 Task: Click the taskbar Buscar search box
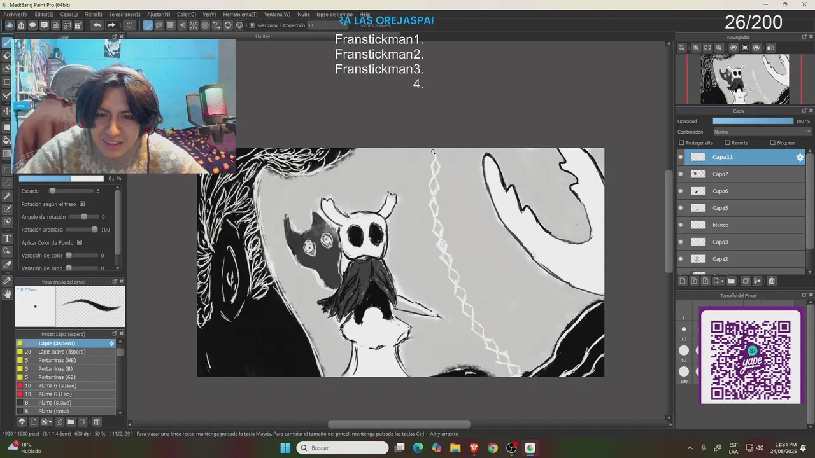coord(343,448)
